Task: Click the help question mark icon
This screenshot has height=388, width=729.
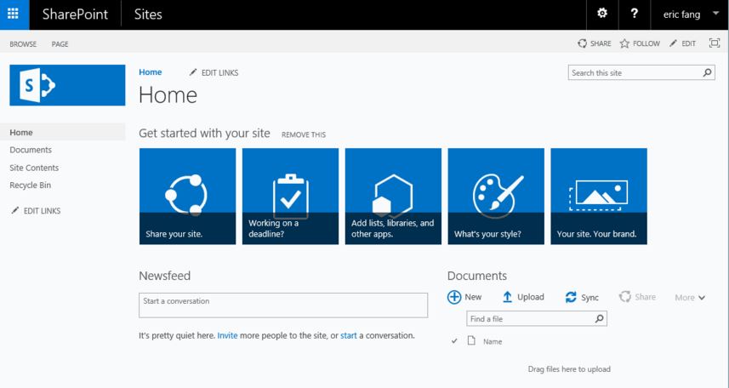Action: coord(635,14)
